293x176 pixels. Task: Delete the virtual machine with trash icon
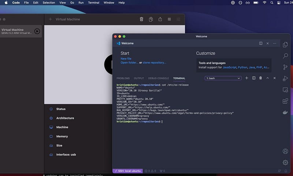[x=141, y=19]
